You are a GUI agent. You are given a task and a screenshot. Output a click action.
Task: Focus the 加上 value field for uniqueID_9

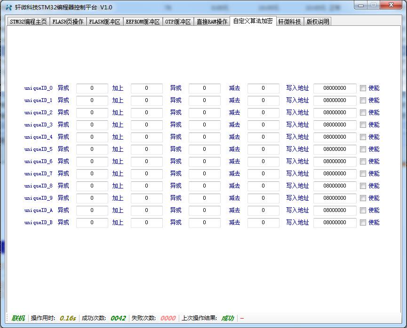(147, 198)
